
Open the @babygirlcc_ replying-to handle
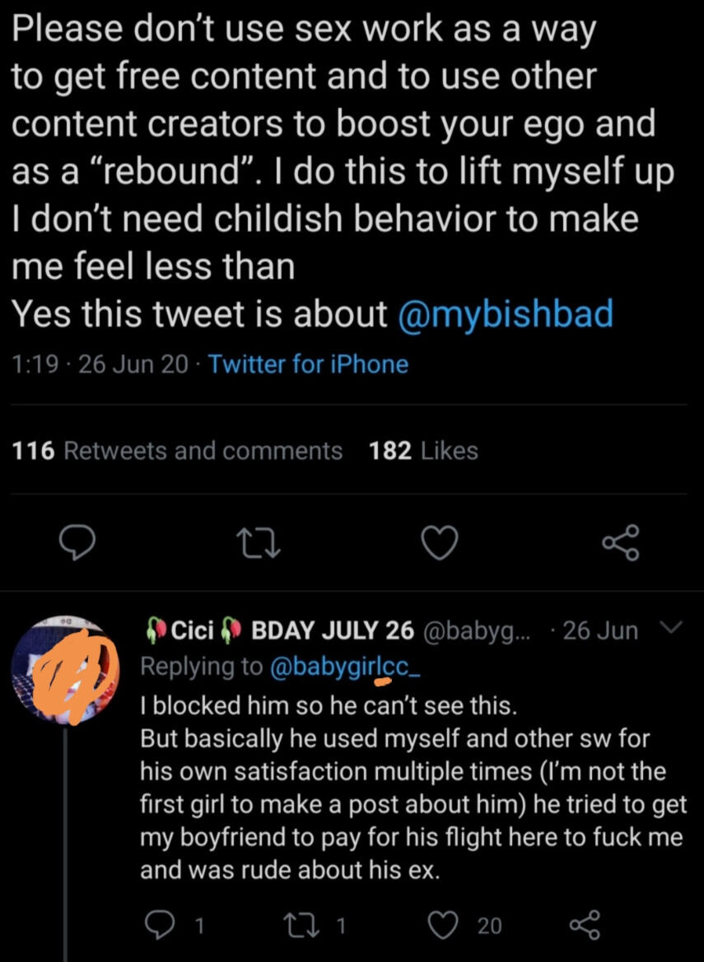coord(346,667)
